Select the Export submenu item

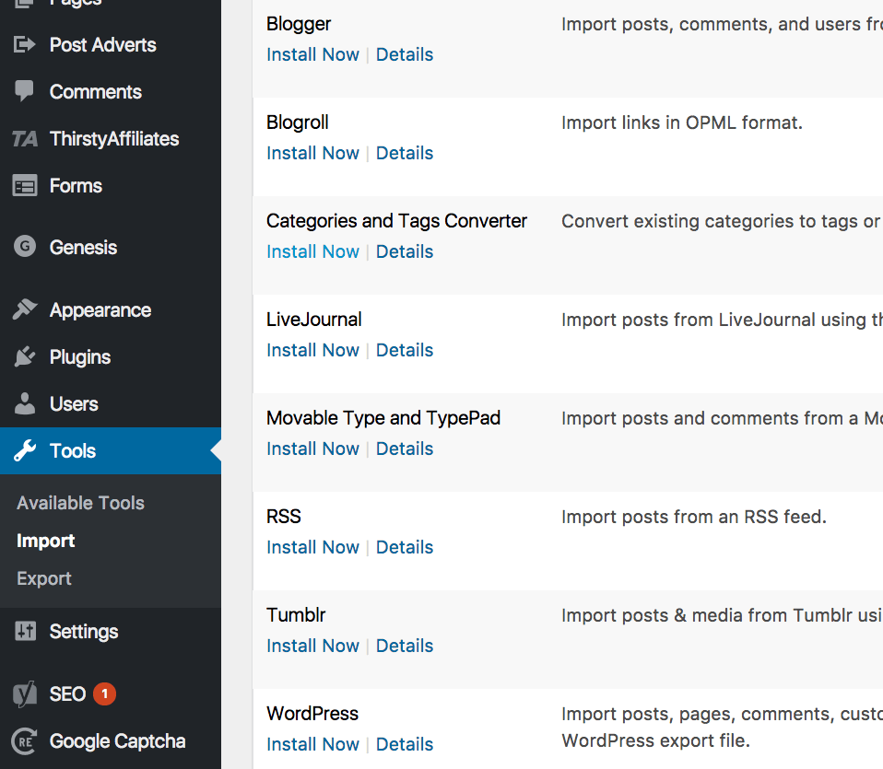click(43, 578)
